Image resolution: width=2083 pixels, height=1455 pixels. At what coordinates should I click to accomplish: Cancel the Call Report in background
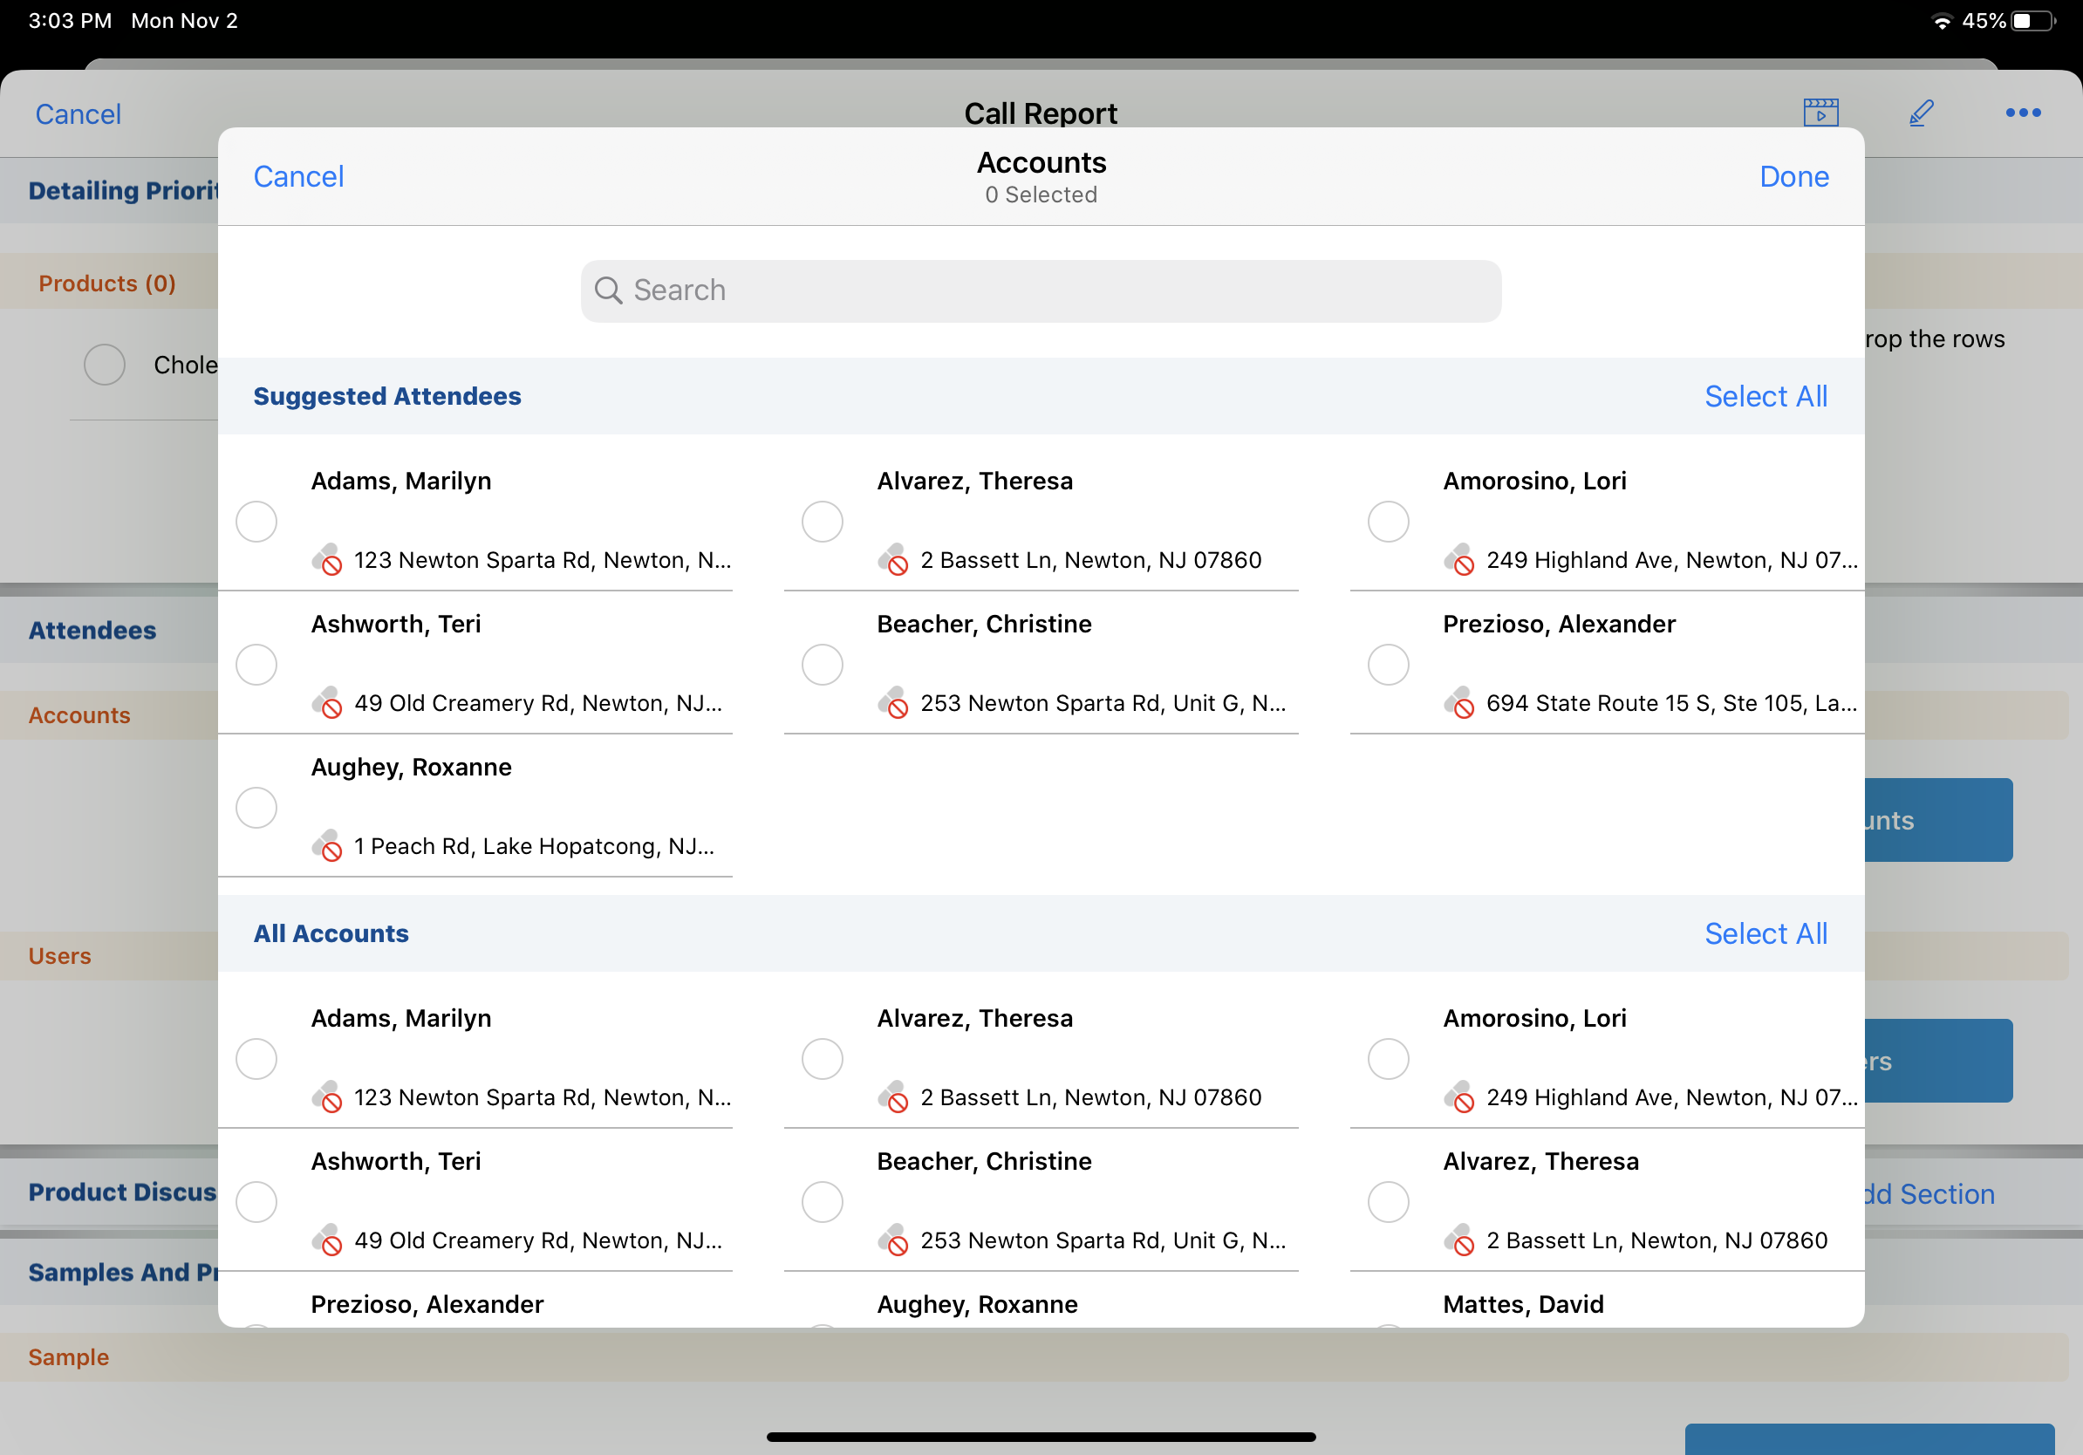point(78,114)
